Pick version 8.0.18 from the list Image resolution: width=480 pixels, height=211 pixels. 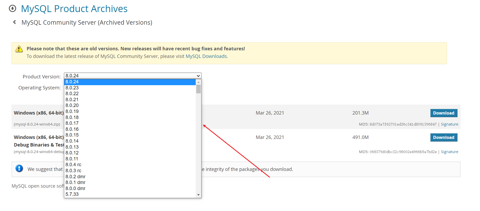click(x=130, y=117)
